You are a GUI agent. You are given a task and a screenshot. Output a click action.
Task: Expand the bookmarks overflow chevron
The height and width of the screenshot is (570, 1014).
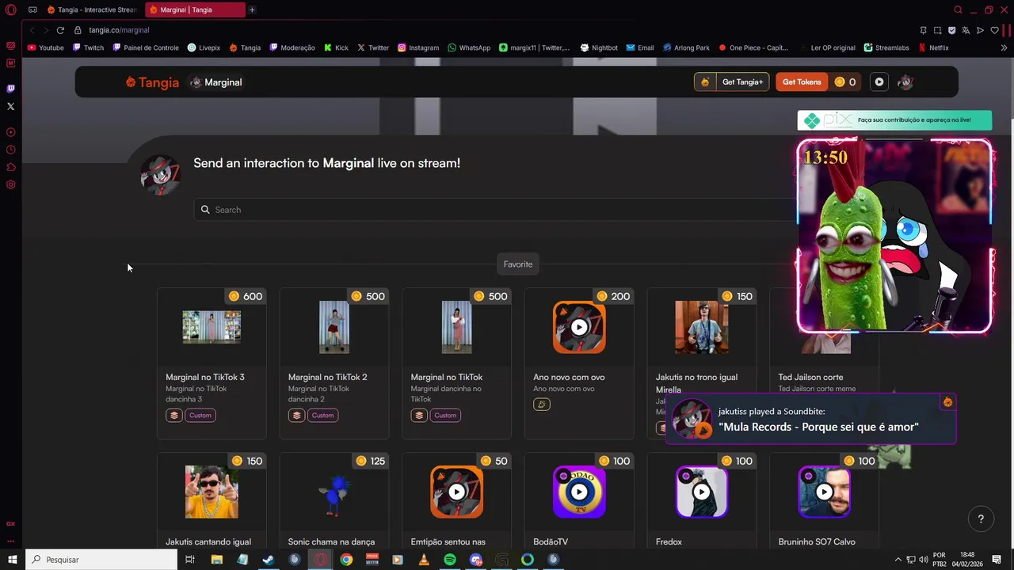1004,47
